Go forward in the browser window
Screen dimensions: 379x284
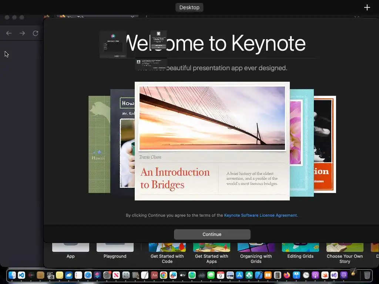[x=22, y=33]
